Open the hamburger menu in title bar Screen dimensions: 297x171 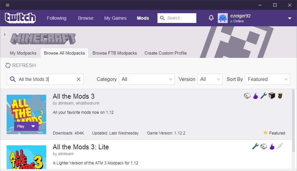[8, 5]
